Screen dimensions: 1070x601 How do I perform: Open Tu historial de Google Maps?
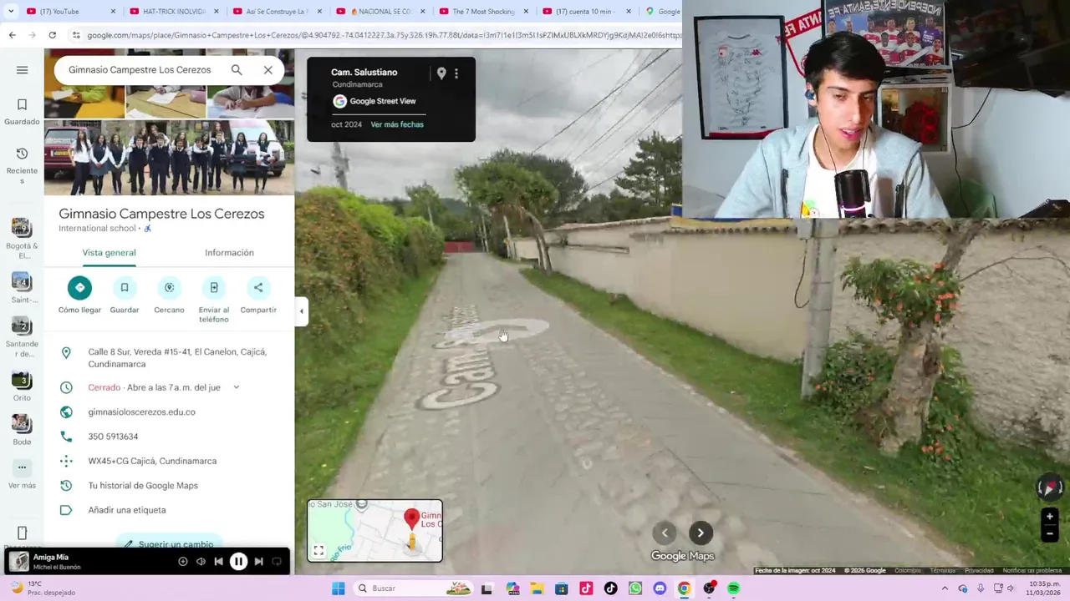click(x=143, y=486)
